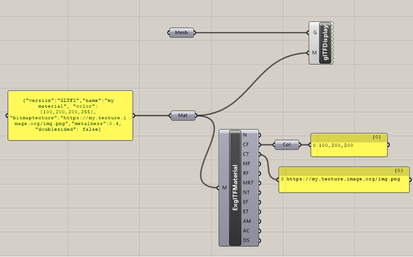This screenshot has width=413, height=257.
Task: Click the M input on ExglTFMaterial
Action: pos(224,188)
